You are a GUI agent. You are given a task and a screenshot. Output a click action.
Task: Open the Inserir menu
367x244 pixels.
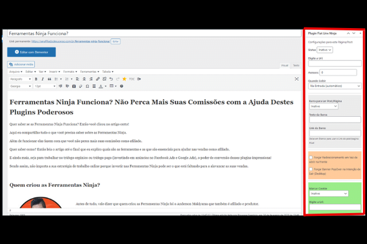[x=54, y=72]
